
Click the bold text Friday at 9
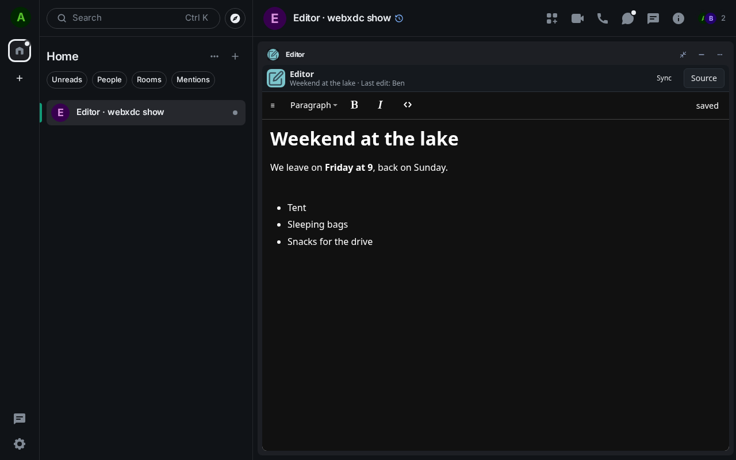click(349, 167)
